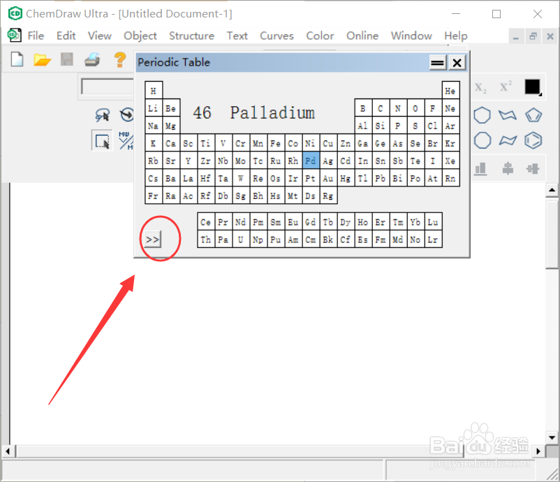This screenshot has width=560, height=482.
Task: Select Roentgenium (Rg) element cell
Action: 328,196
